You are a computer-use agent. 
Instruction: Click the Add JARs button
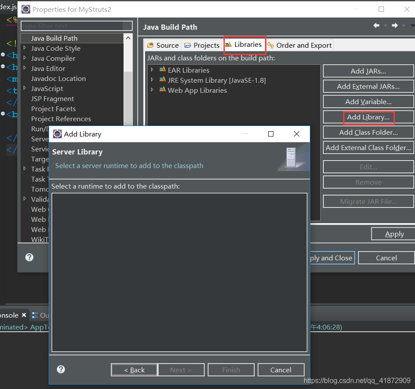[x=368, y=71]
